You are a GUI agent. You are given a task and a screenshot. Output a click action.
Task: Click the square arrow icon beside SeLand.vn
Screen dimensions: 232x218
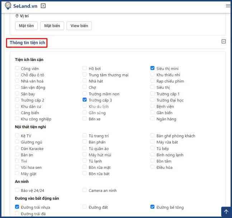pos(43,6)
